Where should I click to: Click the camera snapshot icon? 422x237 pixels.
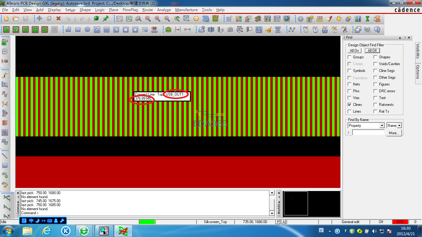[x=230, y=30]
